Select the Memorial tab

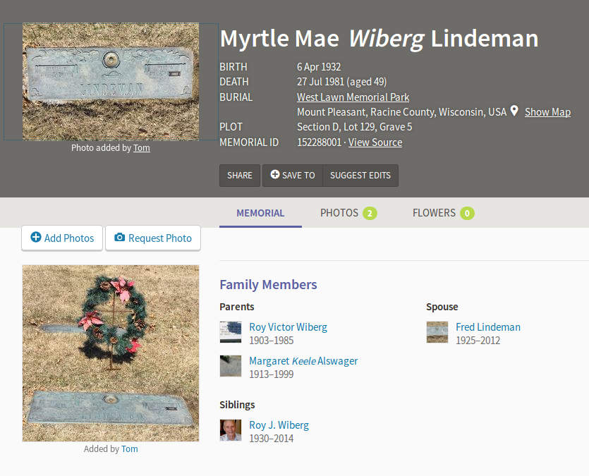tap(260, 213)
